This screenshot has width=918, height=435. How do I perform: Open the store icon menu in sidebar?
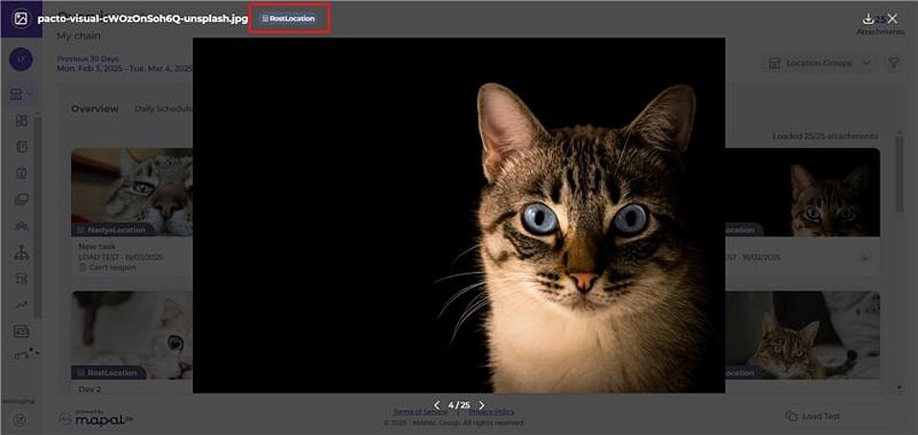coord(18,93)
